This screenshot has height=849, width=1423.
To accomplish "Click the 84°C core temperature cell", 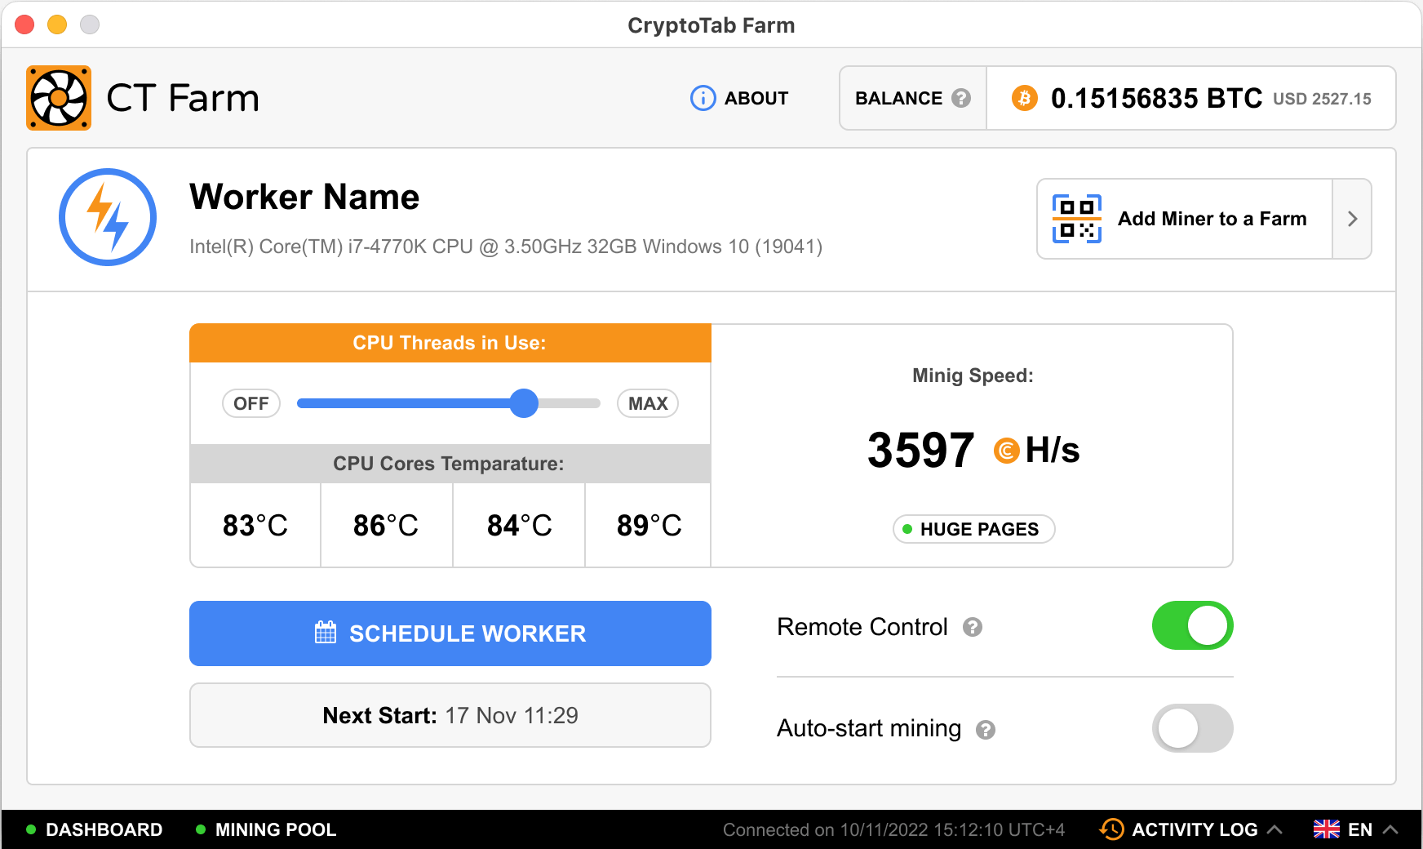I will tap(519, 525).
